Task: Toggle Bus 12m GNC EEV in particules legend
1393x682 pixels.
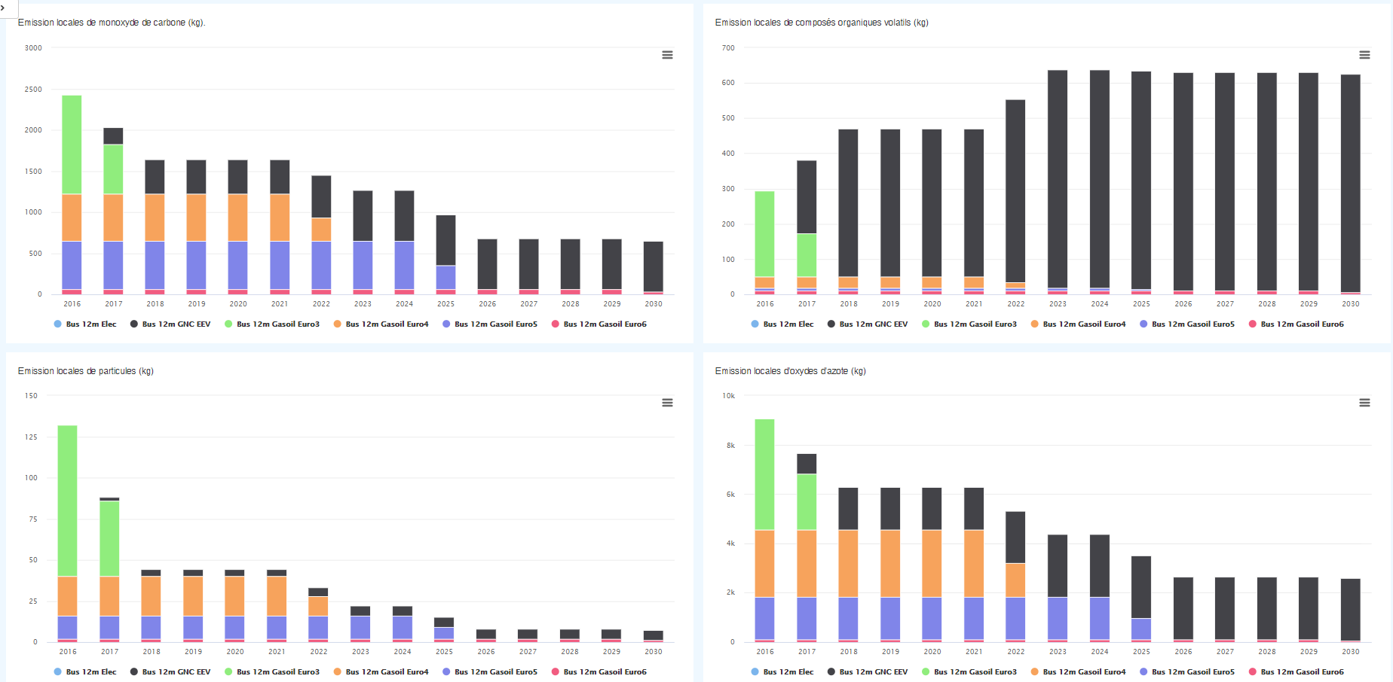Action: click(176, 672)
